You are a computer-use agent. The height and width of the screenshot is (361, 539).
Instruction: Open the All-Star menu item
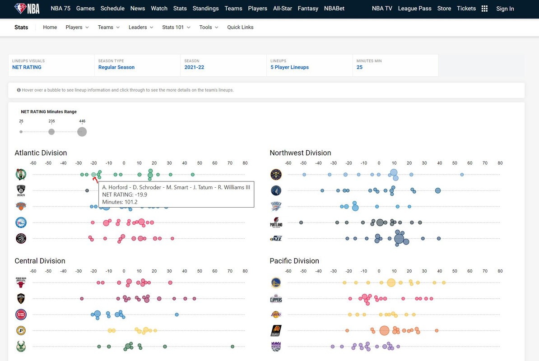click(282, 9)
